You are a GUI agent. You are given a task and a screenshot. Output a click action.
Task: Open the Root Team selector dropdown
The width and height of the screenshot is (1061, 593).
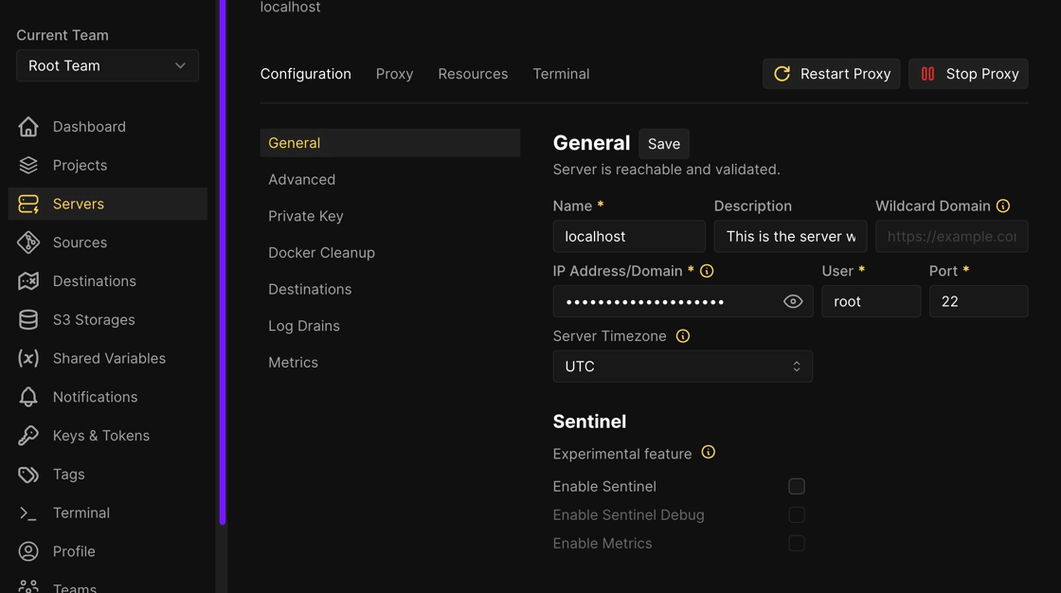coord(107,65)
